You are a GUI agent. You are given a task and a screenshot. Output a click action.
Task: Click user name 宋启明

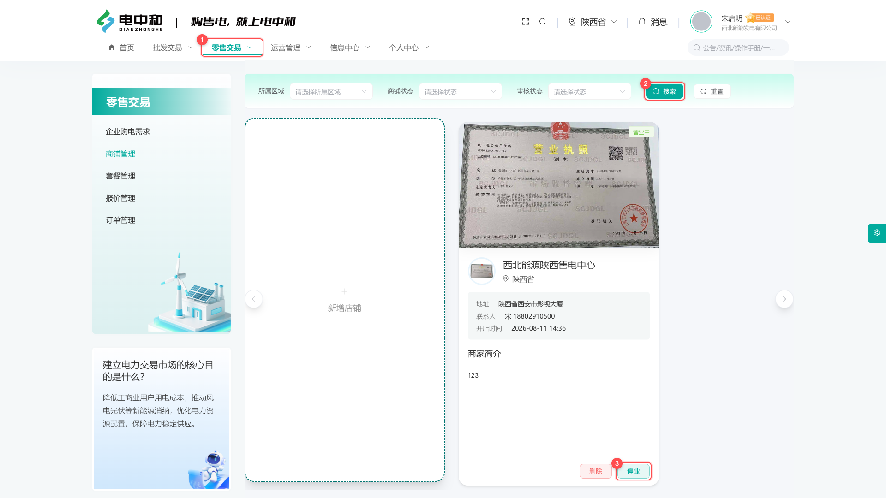[732, 18]
